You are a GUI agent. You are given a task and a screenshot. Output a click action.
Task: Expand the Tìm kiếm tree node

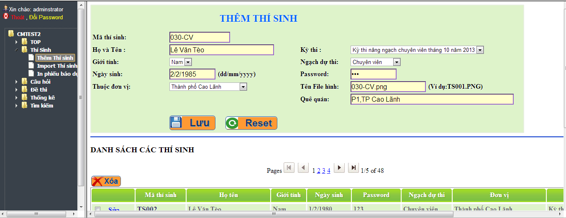[x=17, y=105]
